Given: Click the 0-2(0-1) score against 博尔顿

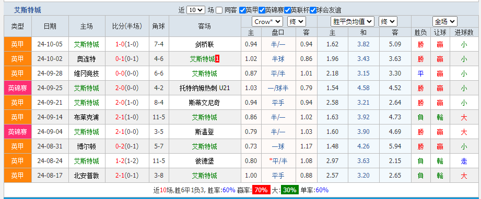Looking at the screenshot, I should (x=127, y=147).
